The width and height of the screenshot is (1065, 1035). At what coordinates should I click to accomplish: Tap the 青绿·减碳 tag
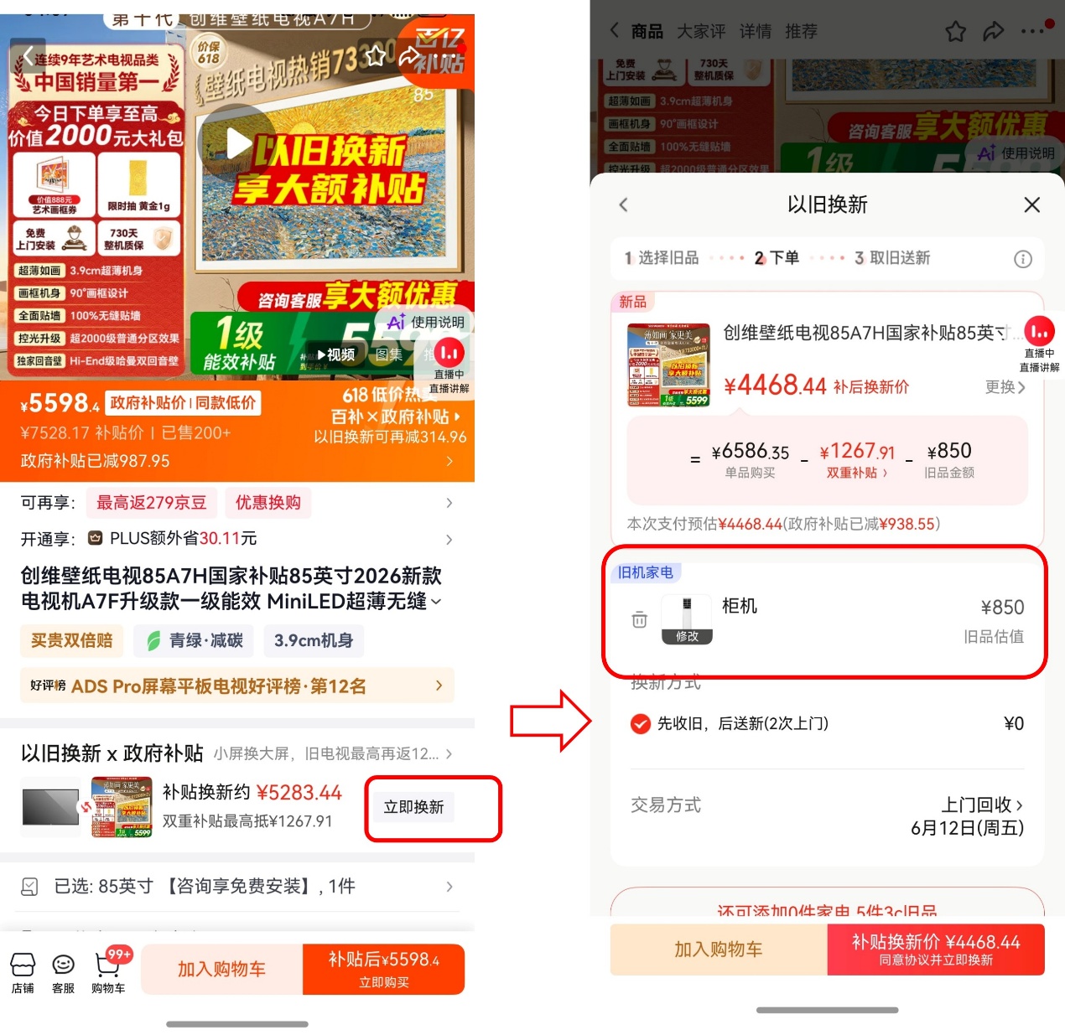pyautogui.click(x=194, y=641)
